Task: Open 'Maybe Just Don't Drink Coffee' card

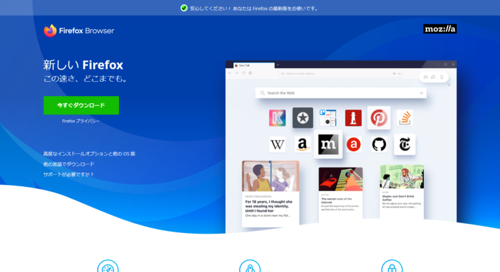Action: coord(402,192)
